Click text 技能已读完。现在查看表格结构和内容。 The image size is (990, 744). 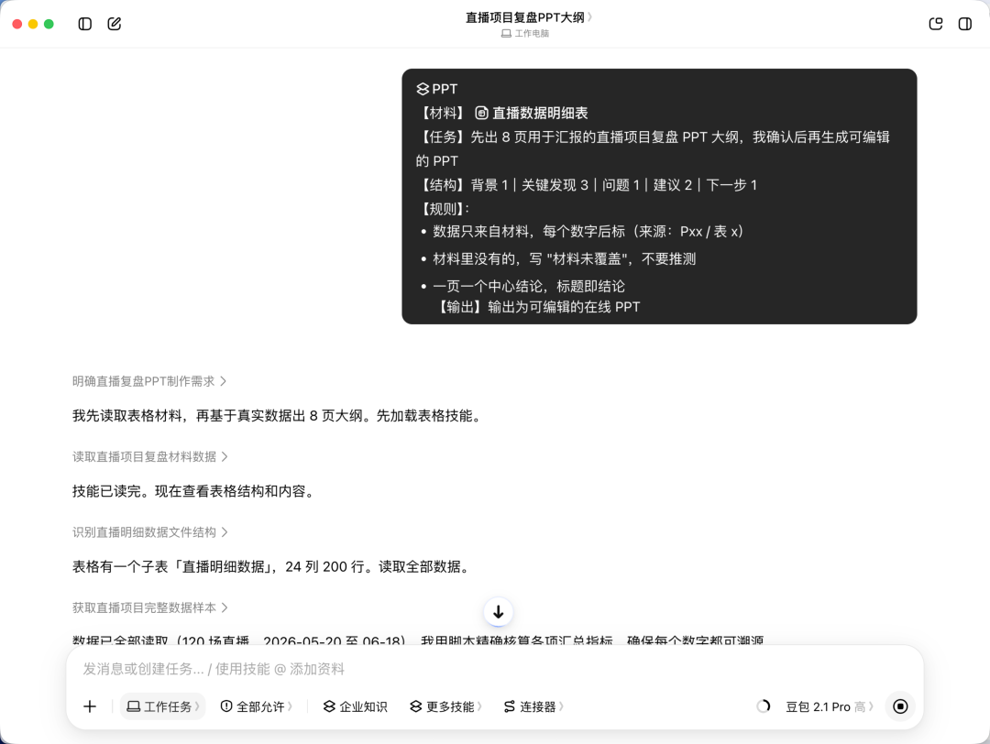click(x=194, y=491)
